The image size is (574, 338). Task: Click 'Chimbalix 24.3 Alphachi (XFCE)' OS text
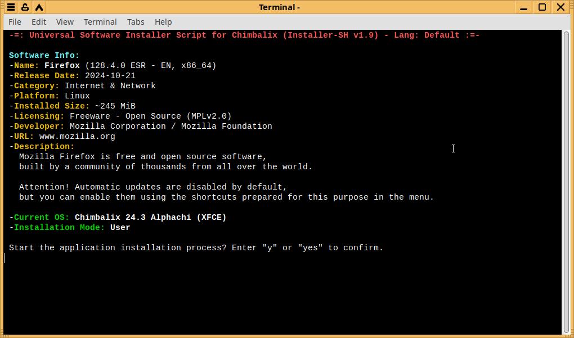pos(150,217)
